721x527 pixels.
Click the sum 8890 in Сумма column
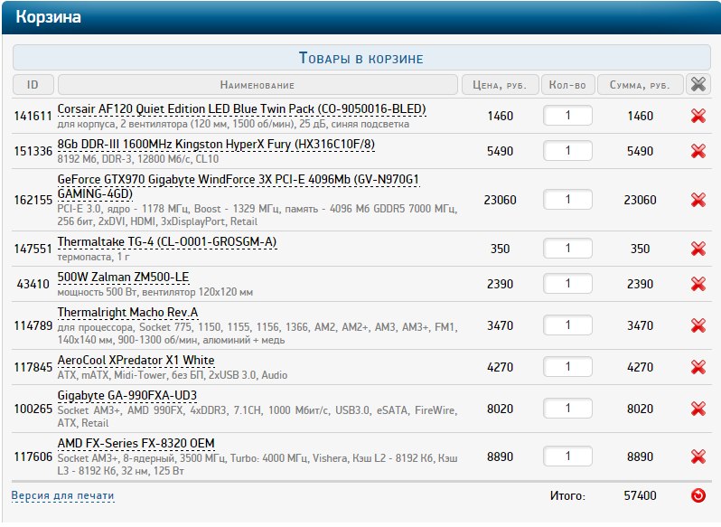pos(640,457)
